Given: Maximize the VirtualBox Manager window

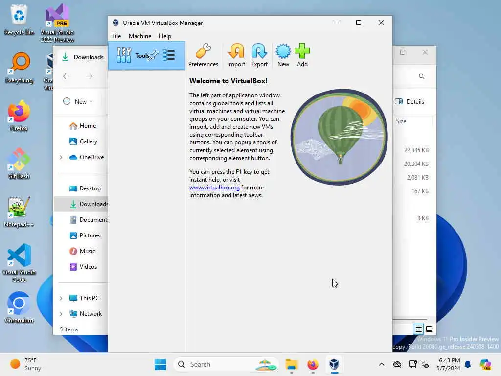Looking at the screenshot, I should tap(359, 23).
